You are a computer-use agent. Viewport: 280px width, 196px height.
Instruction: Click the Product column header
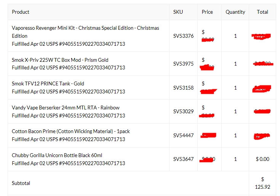coord(21,12)
